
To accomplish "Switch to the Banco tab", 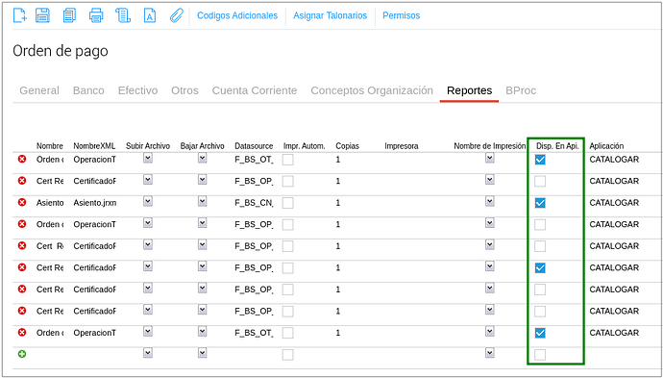I will (x=88, y=90).
